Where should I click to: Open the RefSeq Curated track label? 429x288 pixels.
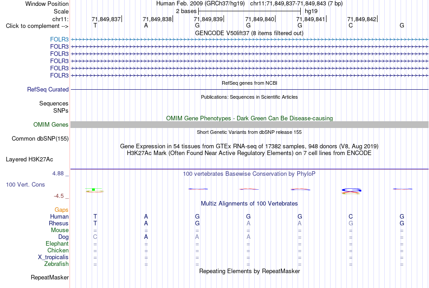(x=48, y=89)
